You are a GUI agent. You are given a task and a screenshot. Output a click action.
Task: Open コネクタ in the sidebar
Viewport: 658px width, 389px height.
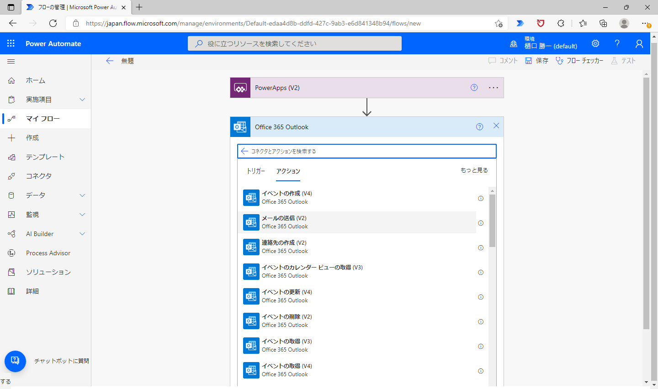pyautogui.click(x=46, y=176)
